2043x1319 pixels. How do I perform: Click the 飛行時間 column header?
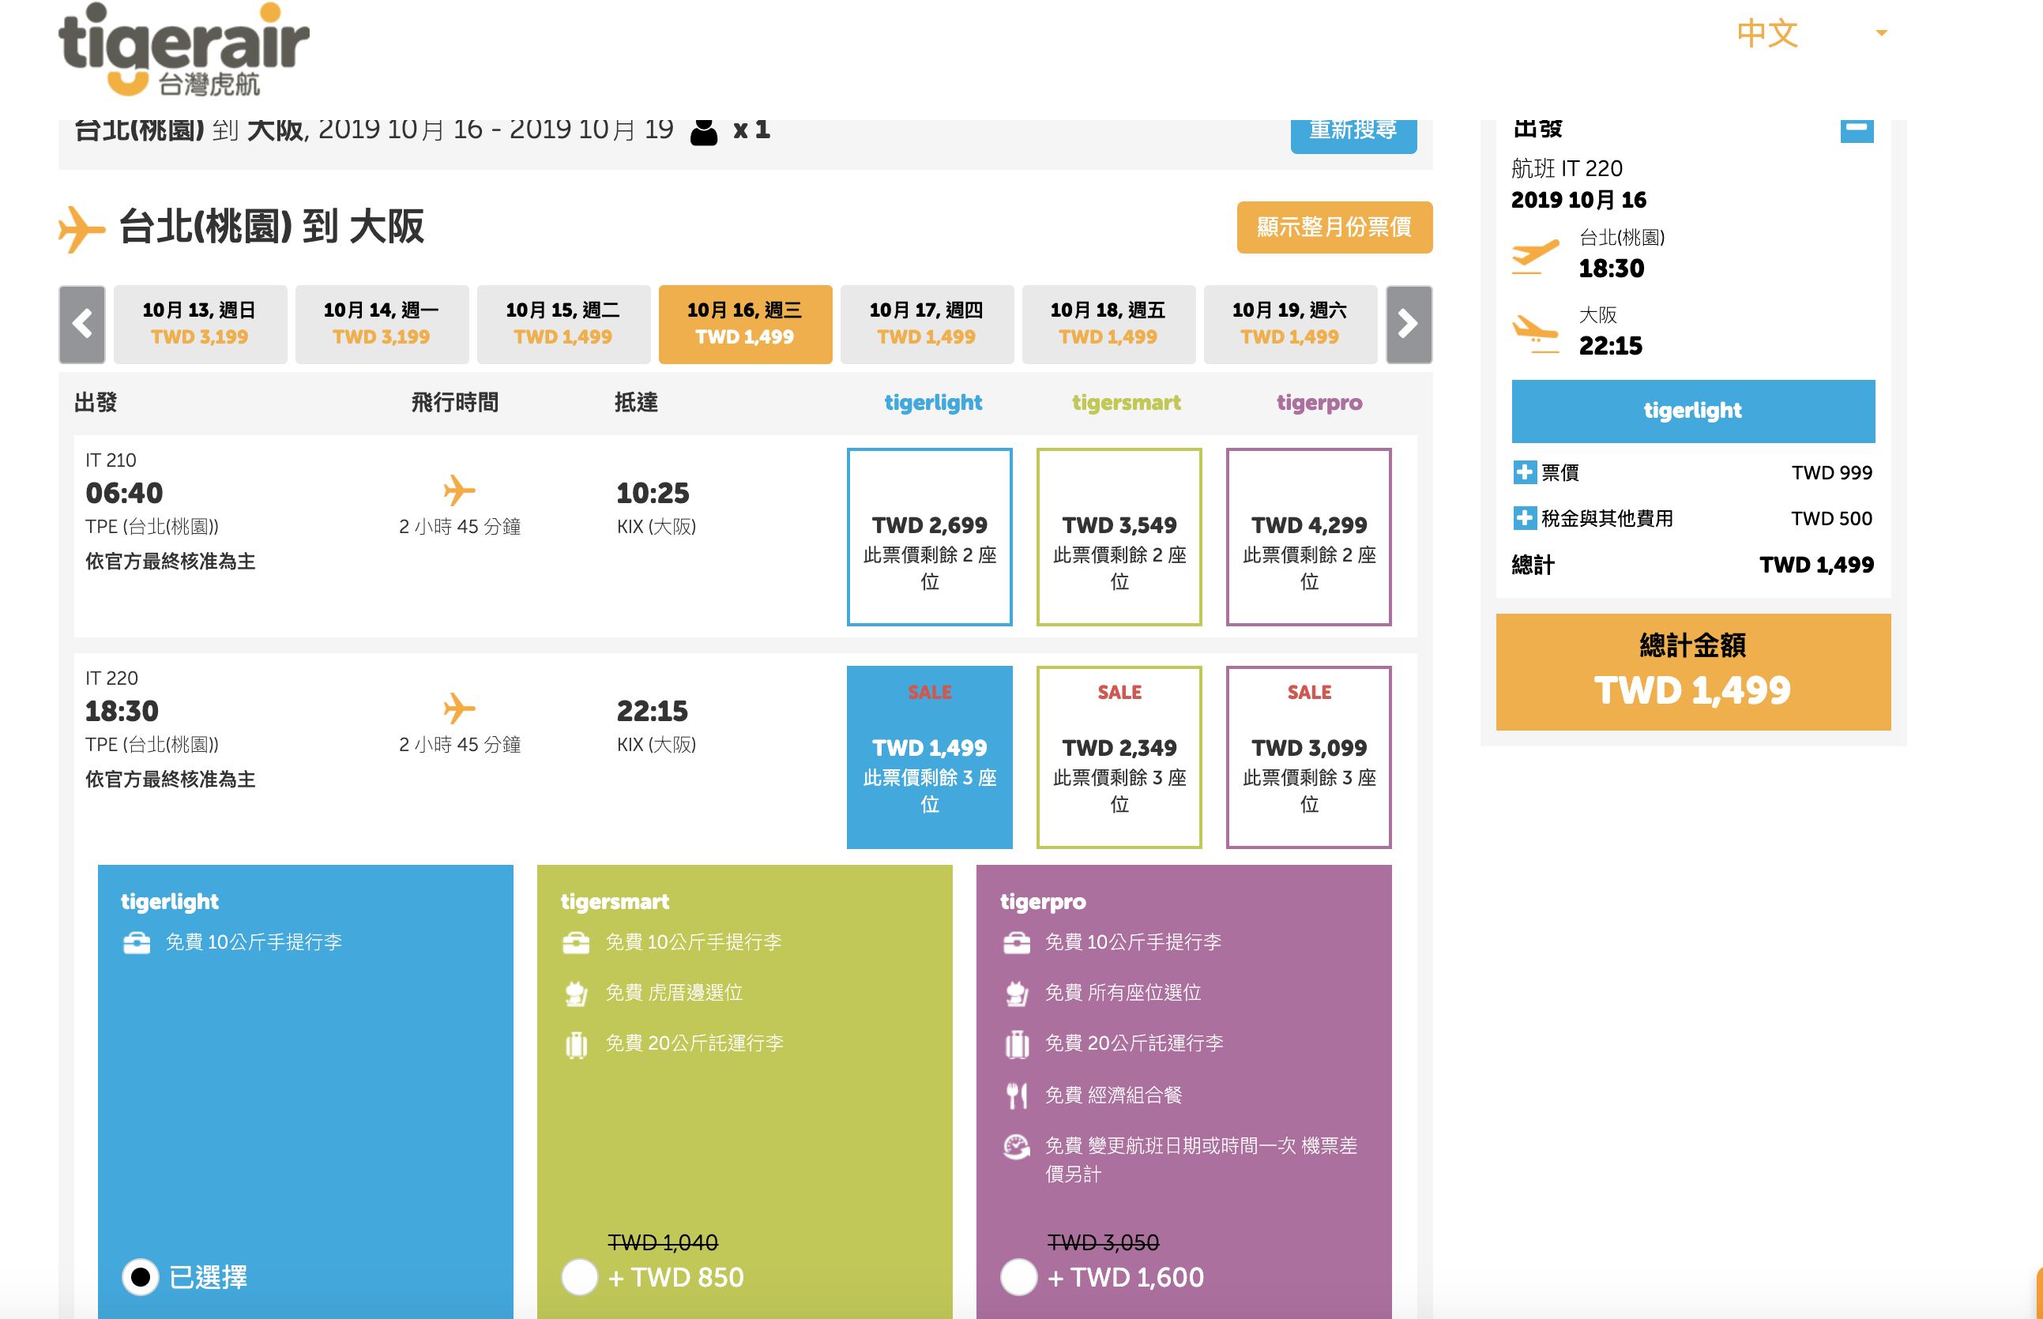pyautogui.click(x=455, y=403)
